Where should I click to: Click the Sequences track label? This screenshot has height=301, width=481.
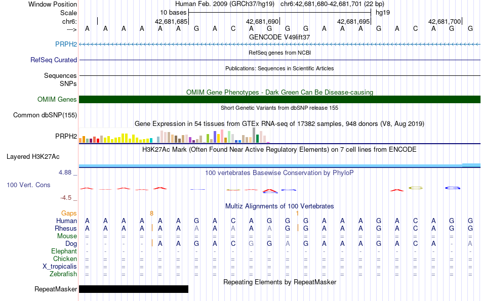(60, 75)
